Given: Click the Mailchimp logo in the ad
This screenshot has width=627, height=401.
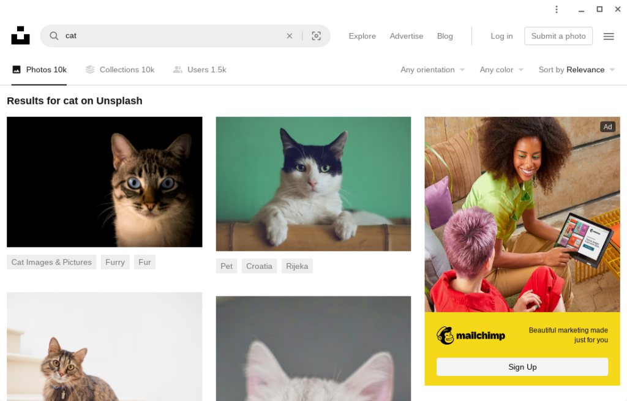Looking at the screenshot, I should click(x=471, y=335).
